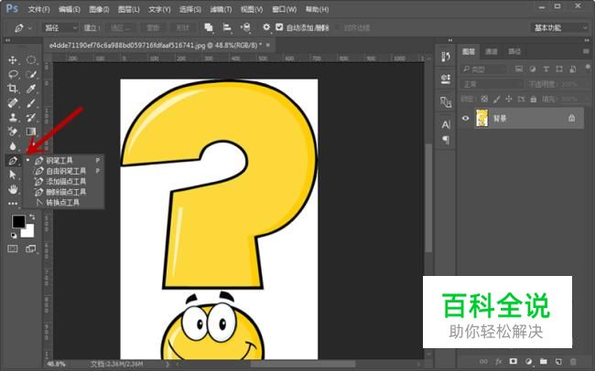This screenshot has width=595, height=371.
Task: Open the 路径 mode dropdown in options bar
Action: [60, 28]
